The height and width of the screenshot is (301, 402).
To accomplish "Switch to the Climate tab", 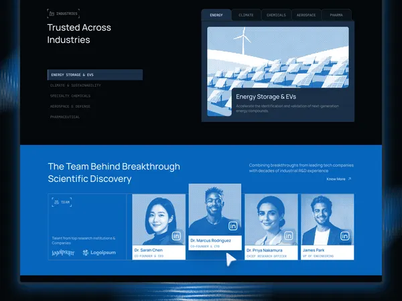I will tap(246, 15).
